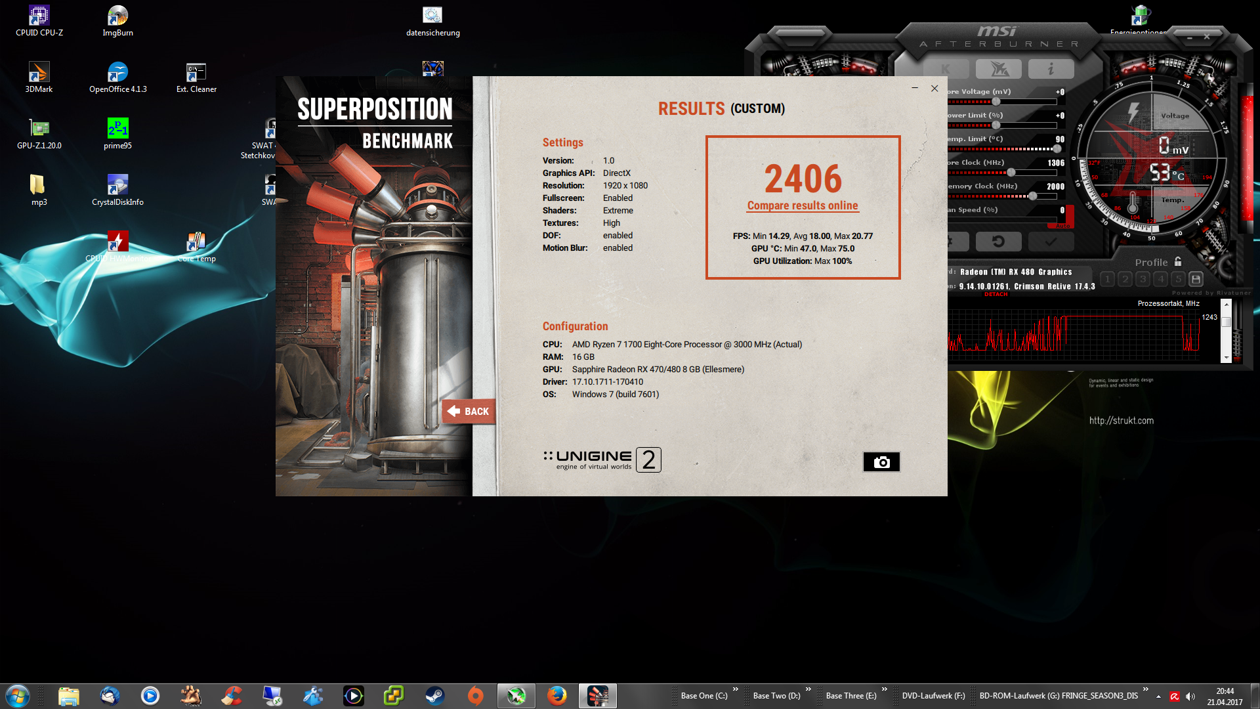
Task: Click the Core Clock slider handle
Action: click(1011, 173)
